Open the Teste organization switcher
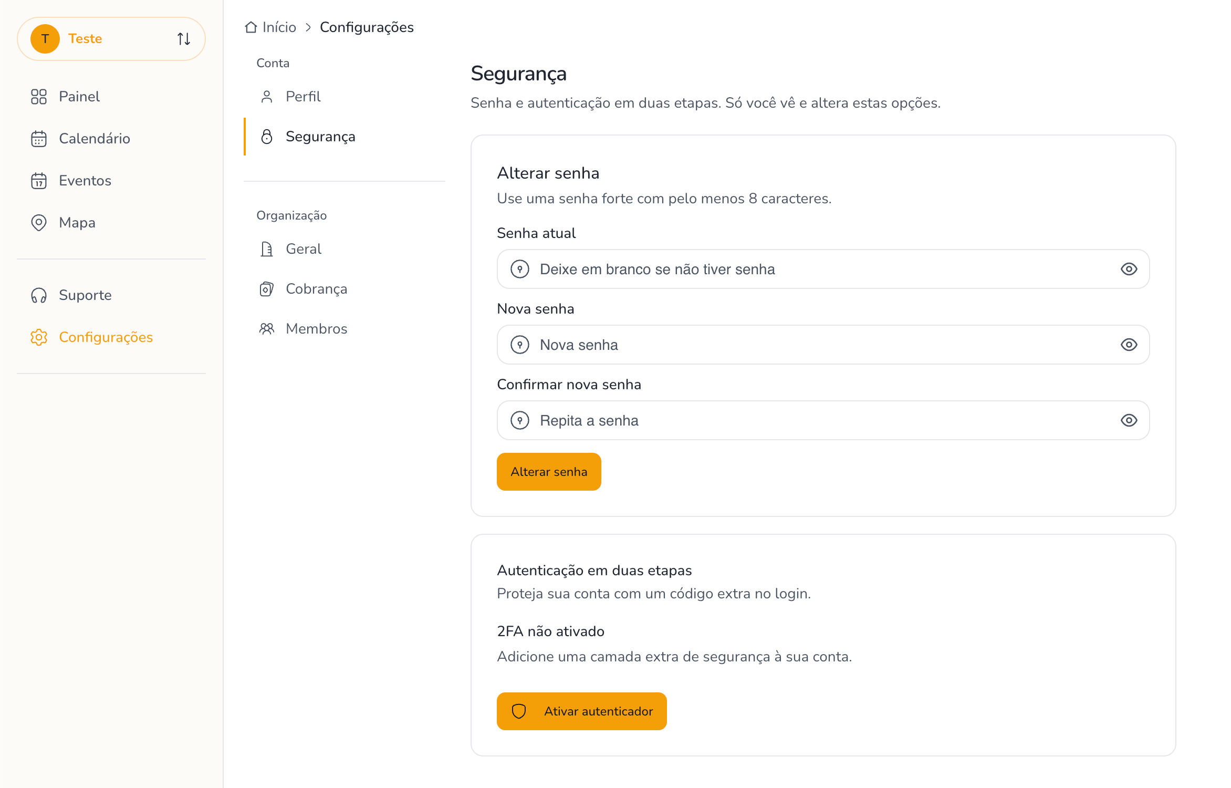This screenshot has width=1231, height=788. [111, 39]
